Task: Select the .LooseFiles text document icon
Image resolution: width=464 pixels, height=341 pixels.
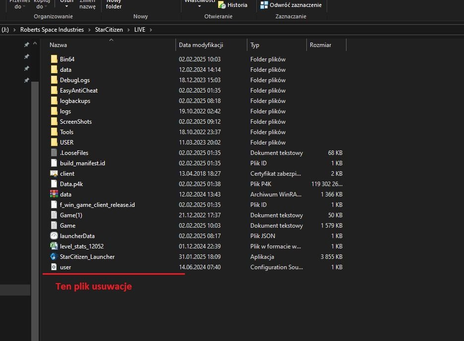Action: point(54,152)
